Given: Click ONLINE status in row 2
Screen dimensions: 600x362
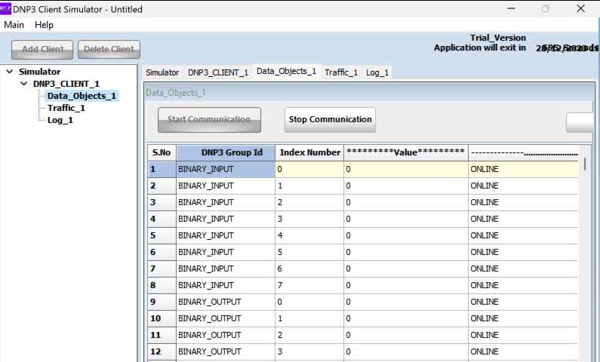Looking at the screenshot, I should 523,186.
